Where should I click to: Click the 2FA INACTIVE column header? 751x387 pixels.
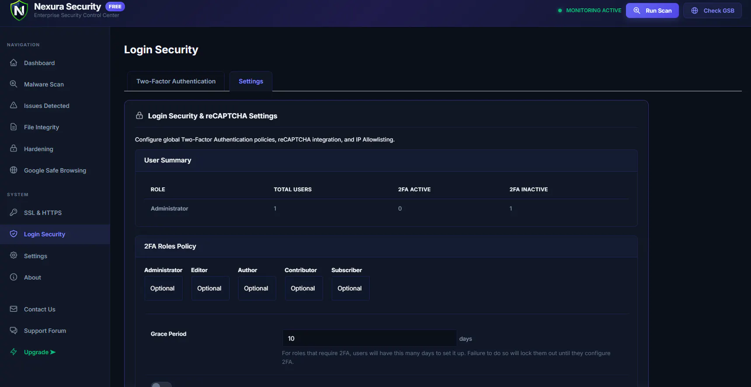(x=528, y=189)
